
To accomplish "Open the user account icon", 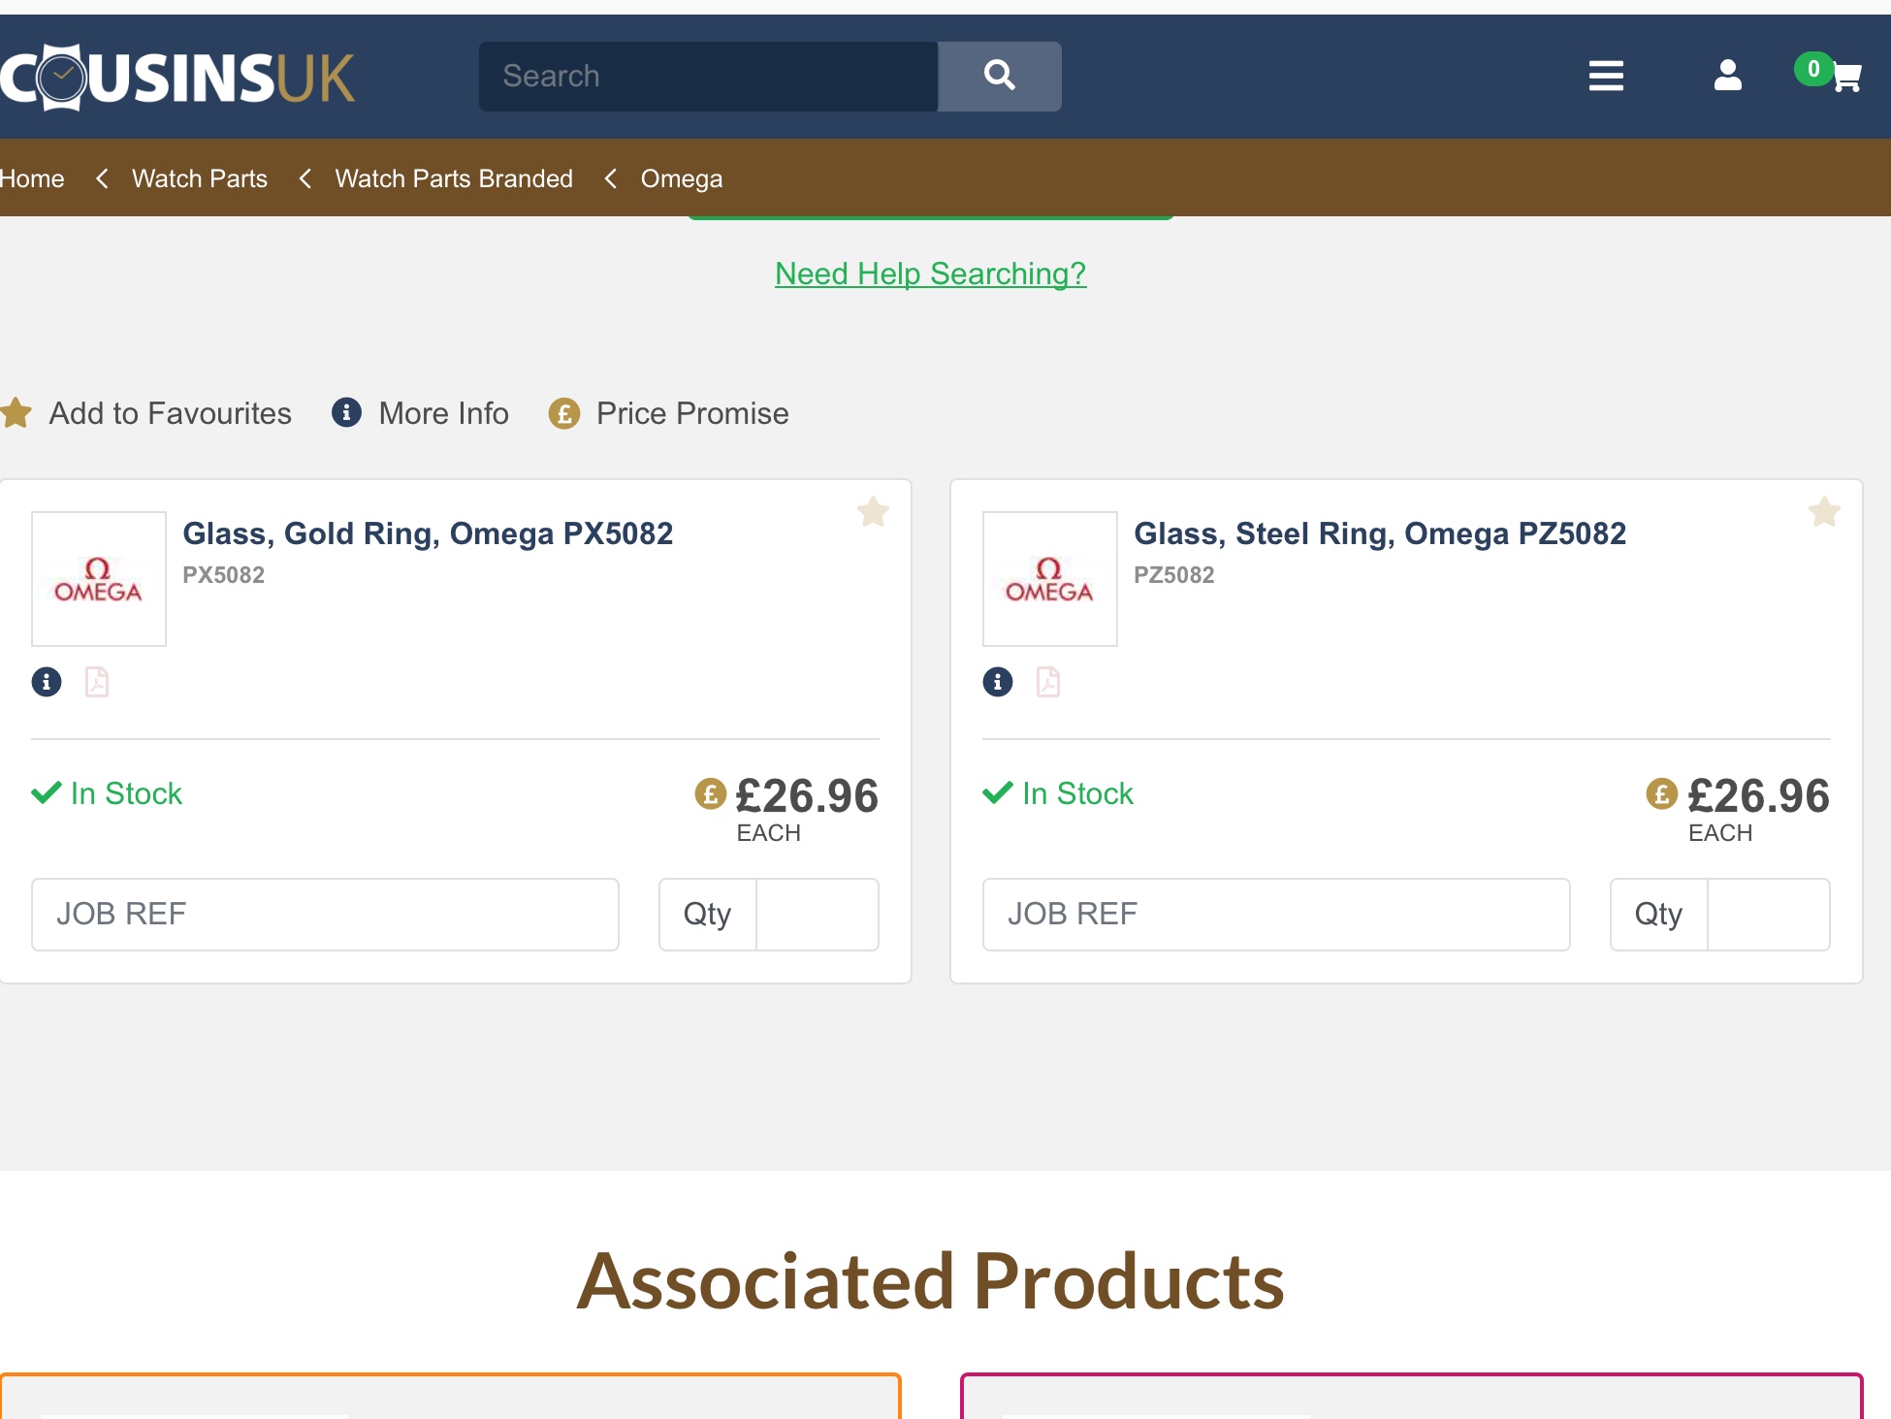I will pyautogui.click(x=1727, y=76).
